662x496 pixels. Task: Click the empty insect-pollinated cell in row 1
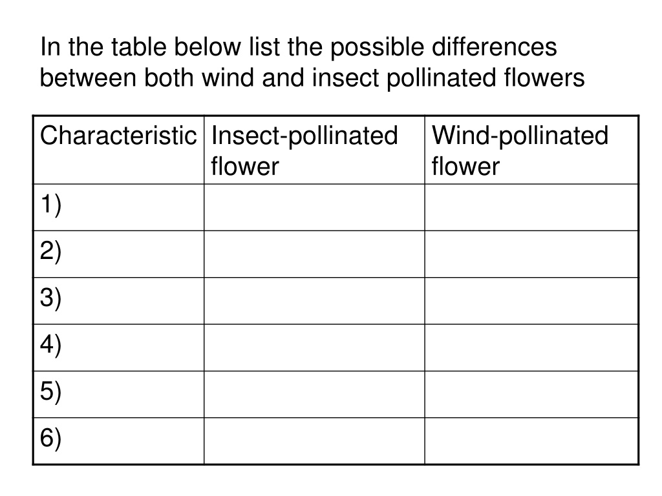pos(314,207)
